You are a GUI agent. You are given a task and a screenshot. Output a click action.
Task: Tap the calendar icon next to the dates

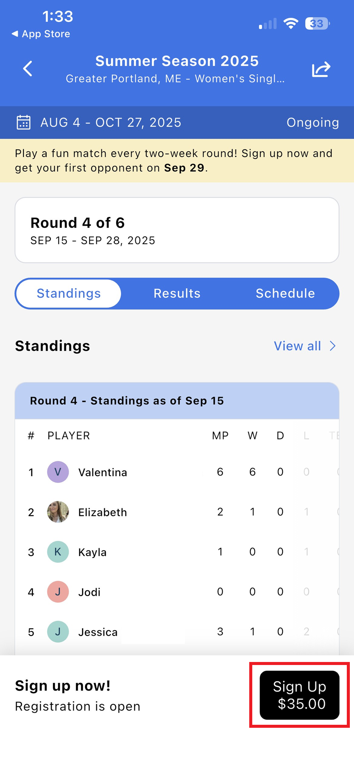[x=23, y=122]
